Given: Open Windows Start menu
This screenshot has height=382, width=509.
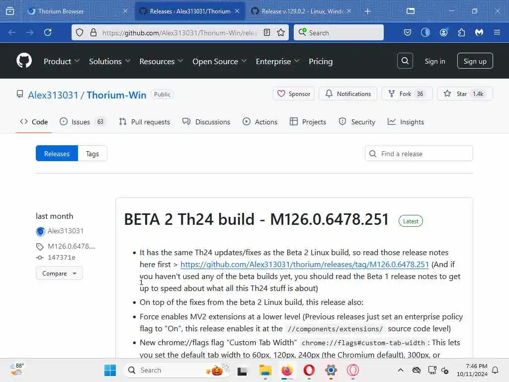Looking at the screenshot, I should tap(110, 370).
